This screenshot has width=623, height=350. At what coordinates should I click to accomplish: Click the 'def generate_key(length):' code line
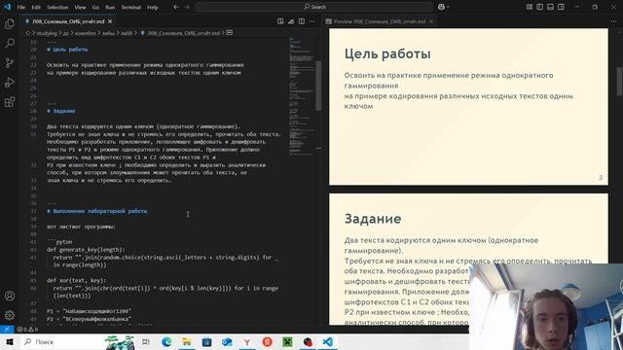[86, 250]
